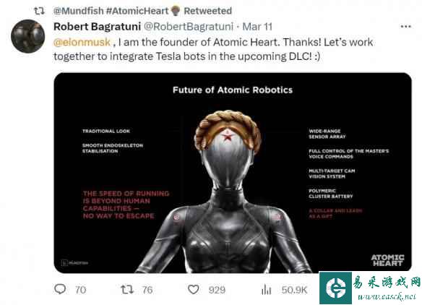422x305 pixels.
Task: Open Robert Bagratuni display name profile
Action: coord(97,27)
